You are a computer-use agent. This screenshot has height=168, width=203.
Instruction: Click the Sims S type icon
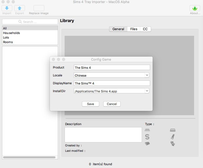pyautogui.click(x=147, y=137)
